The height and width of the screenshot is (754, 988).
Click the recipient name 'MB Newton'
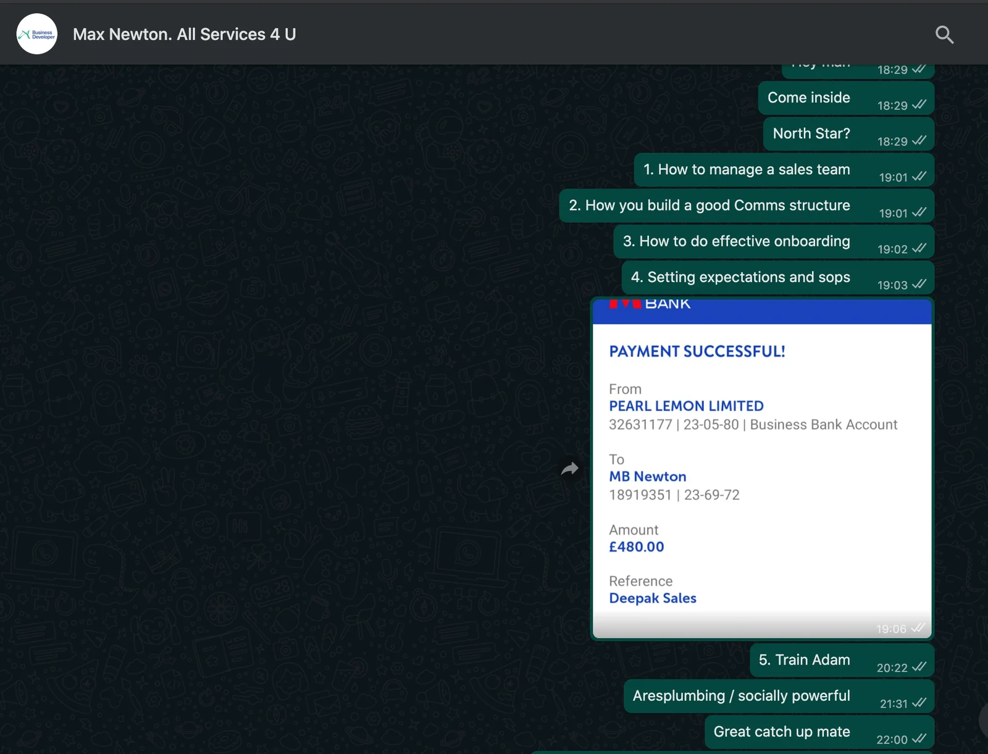pyautogui.click(x=648, y=476)
